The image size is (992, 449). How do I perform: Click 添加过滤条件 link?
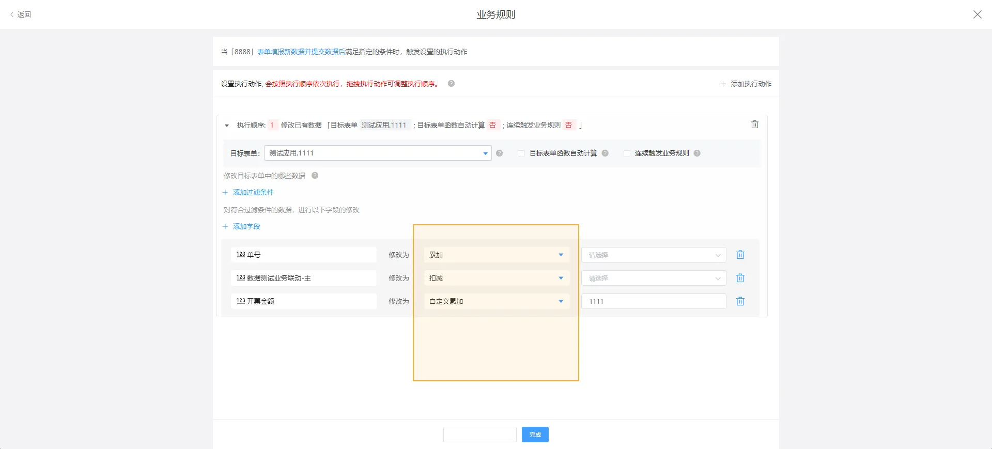(253, 192)
